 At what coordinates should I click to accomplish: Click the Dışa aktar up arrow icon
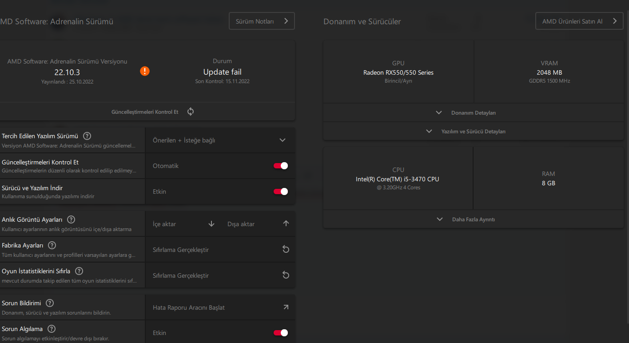(286, 223)
